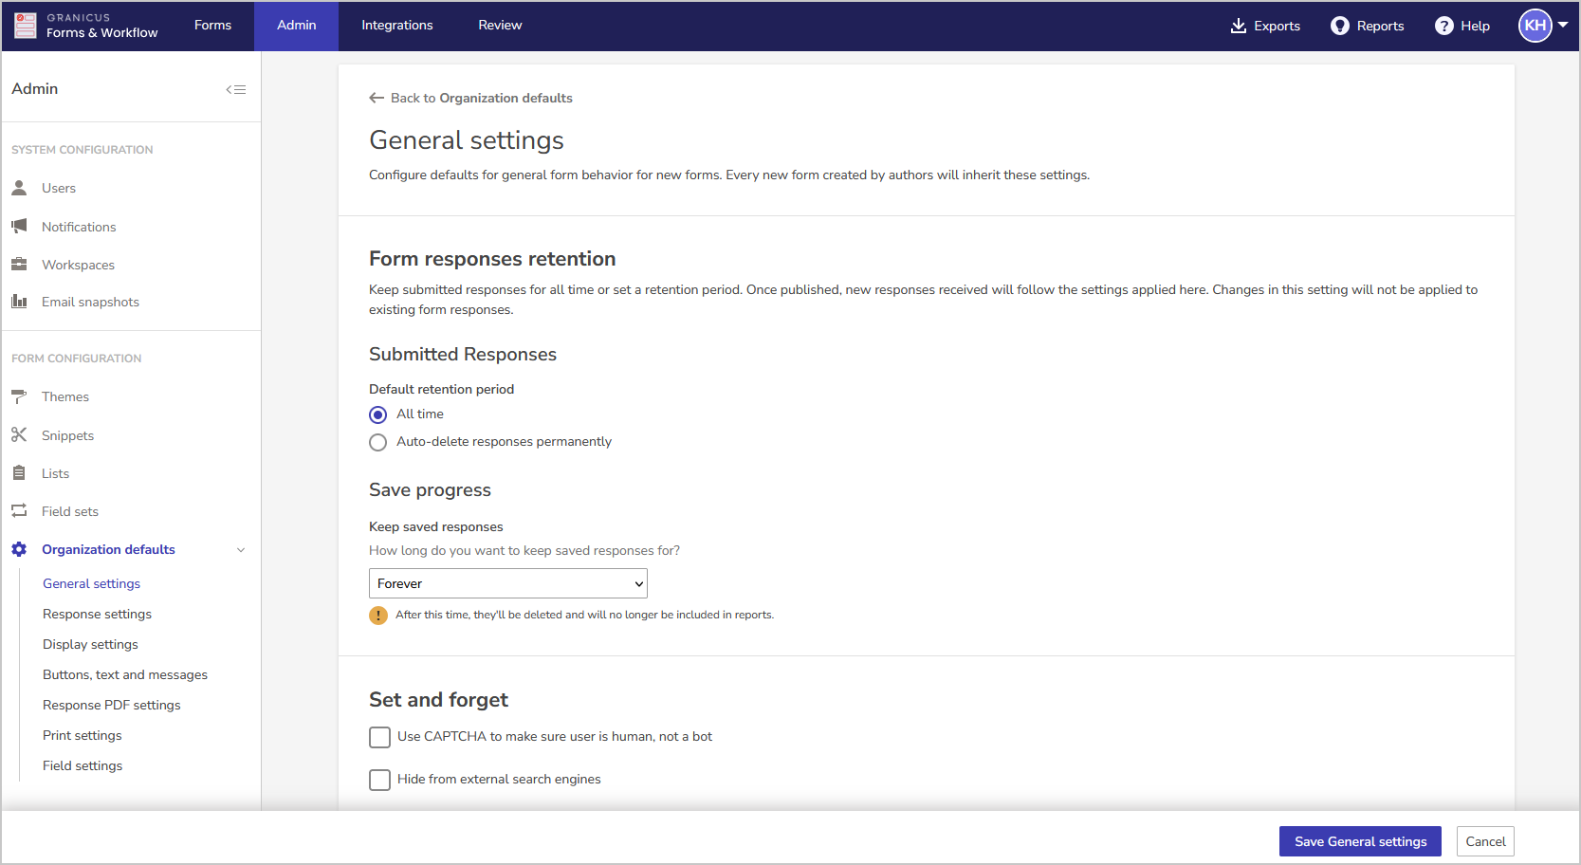
Task: Open Lists using its sidebar icon
Action: click(x=19, y=472)
